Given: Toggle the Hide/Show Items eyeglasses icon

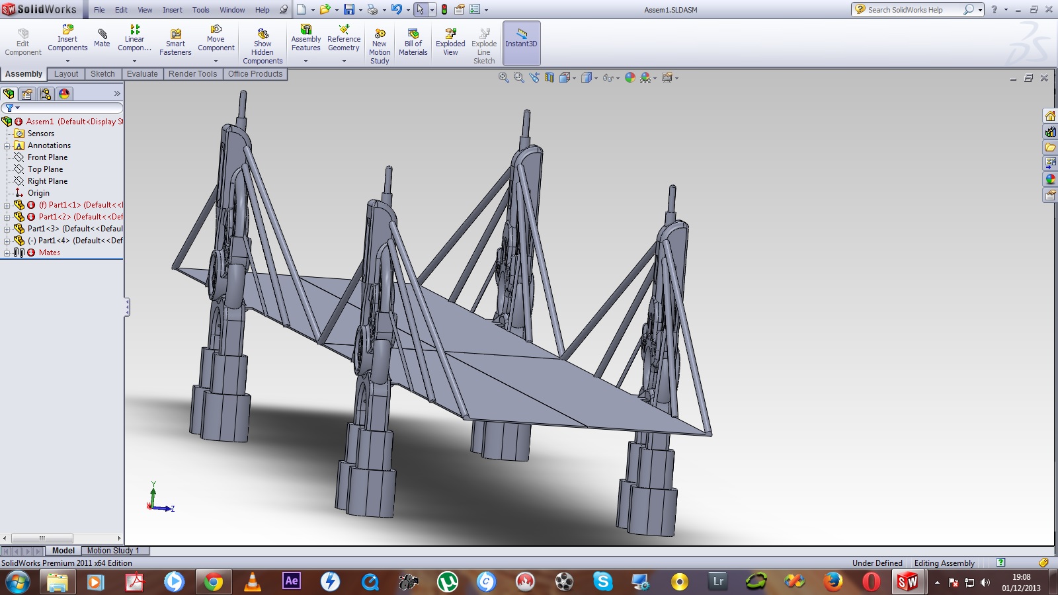Looking at the screenshot, I should tap(608, 78).
